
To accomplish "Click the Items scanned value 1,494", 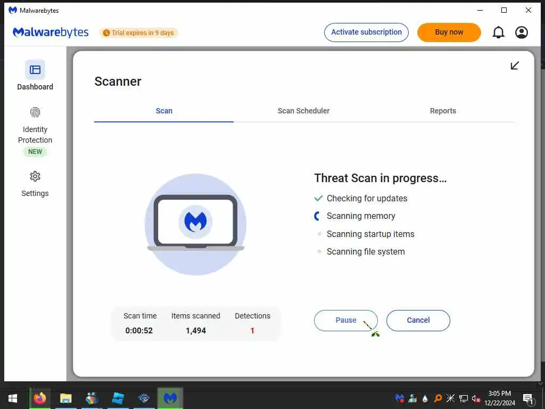I will tap(196, 330).
